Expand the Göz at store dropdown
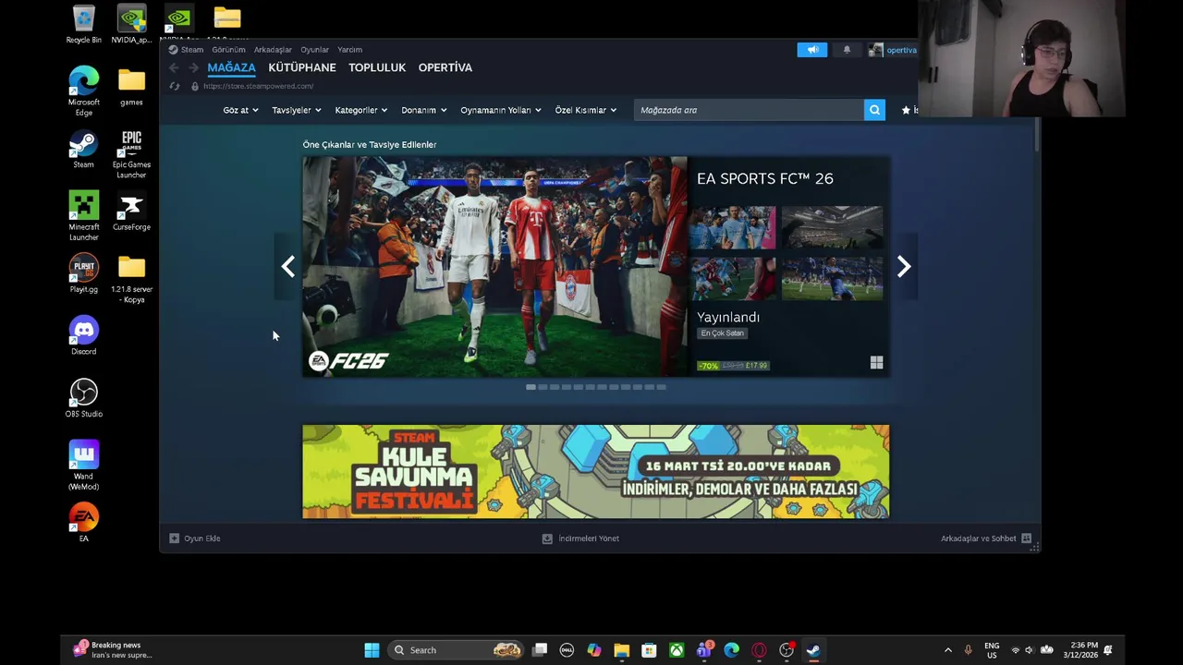The height and width of the screenshot is (665, 1183). click(240, 110)
